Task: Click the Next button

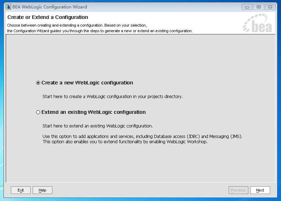Action: click(x=260, y=190)
